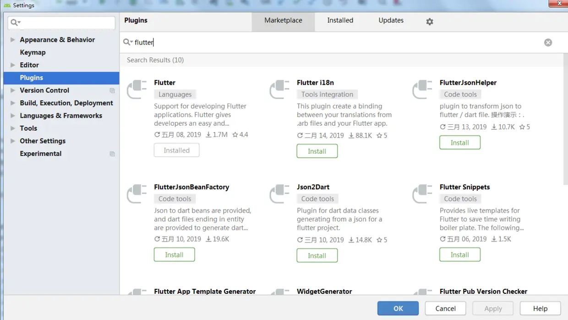This screenshot has height=320, width=568.
Task: Expand Appearance & Behavior settings
Action: (13, 40)
